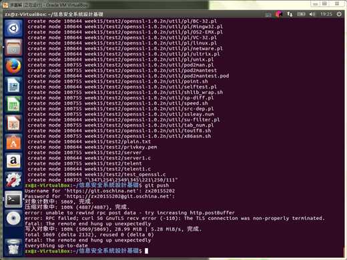This screenshot has height=260, width=347.
Task: Click the 'git push' command text
Action: click(x=157, y=185)
